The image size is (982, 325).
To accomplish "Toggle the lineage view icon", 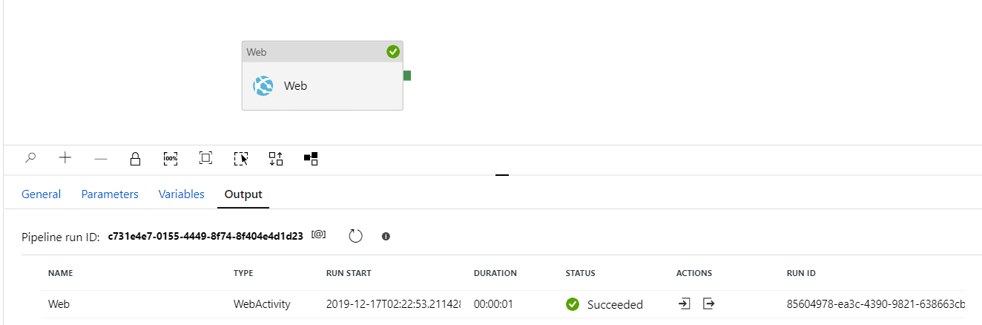I will (x=311, y=158).
